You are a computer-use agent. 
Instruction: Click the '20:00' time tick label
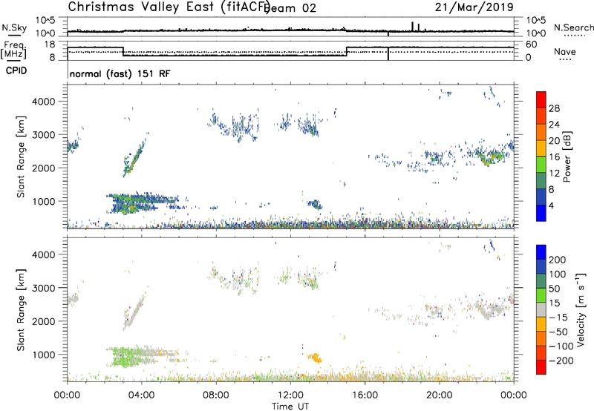point(440,395)
